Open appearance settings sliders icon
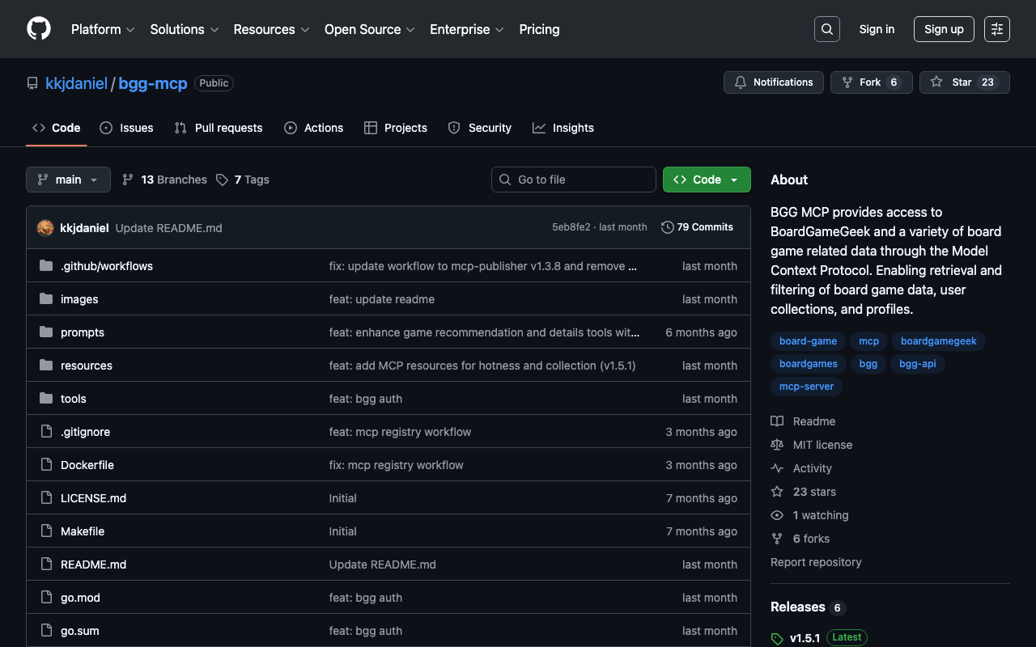1036x647 pixels. pyautogui.click(x=997, y=29)
